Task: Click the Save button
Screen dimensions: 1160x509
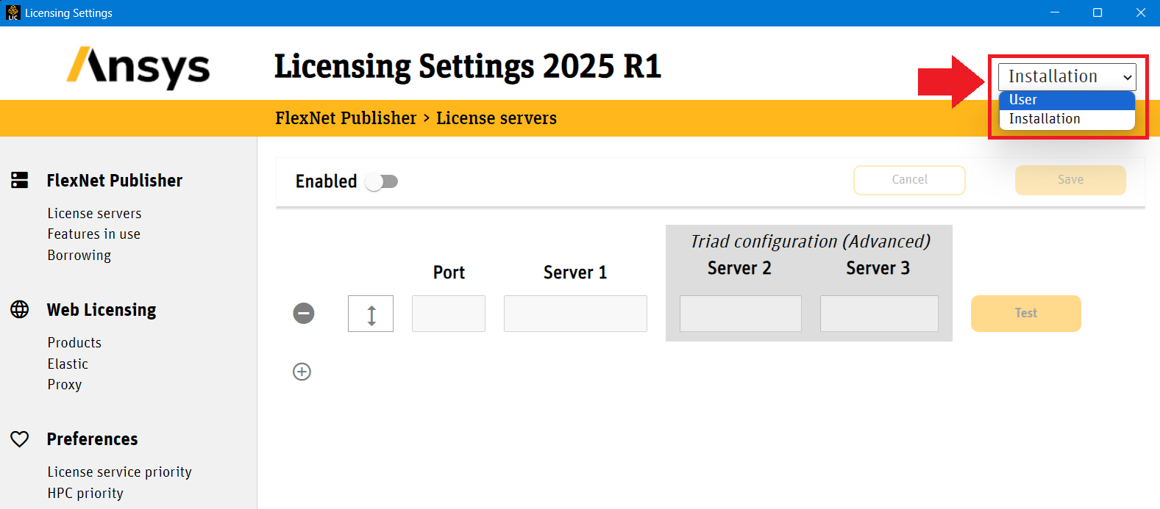Action: (1070, 180)
